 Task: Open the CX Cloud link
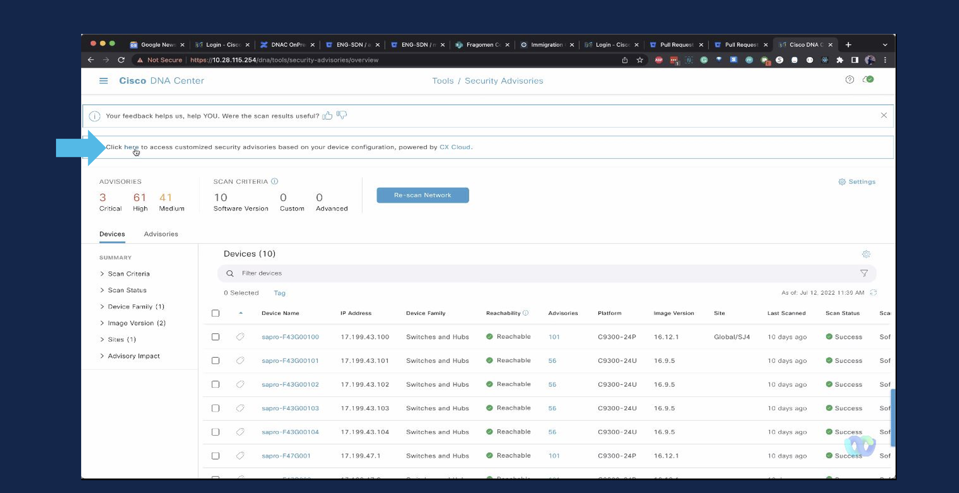(x=455, y=147)
